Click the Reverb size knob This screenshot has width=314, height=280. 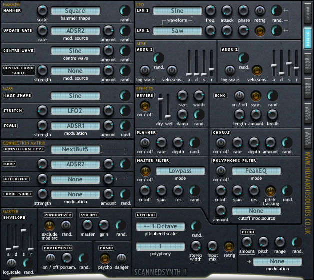(x=182, y=95)
